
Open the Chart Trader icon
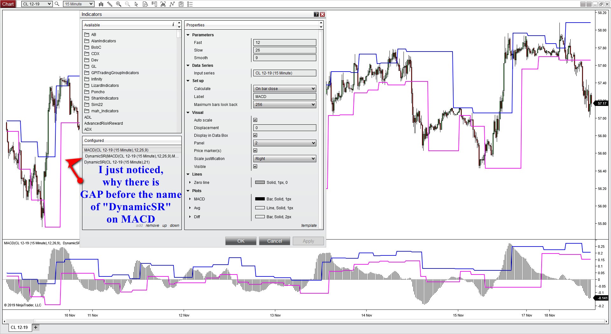click(154, 4)
